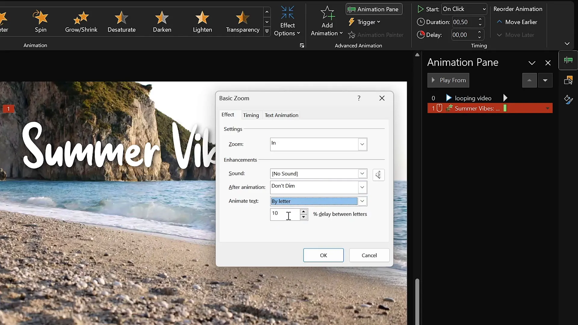
Task: Click the looping video timeline marker
Action: coord(505,98)
